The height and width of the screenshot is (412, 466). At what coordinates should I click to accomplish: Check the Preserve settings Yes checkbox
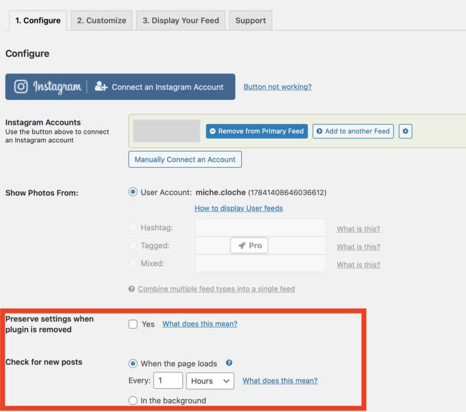click(x=133, y=324)
